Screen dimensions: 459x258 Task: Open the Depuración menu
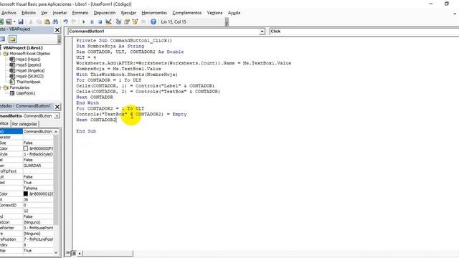(105, 13)
